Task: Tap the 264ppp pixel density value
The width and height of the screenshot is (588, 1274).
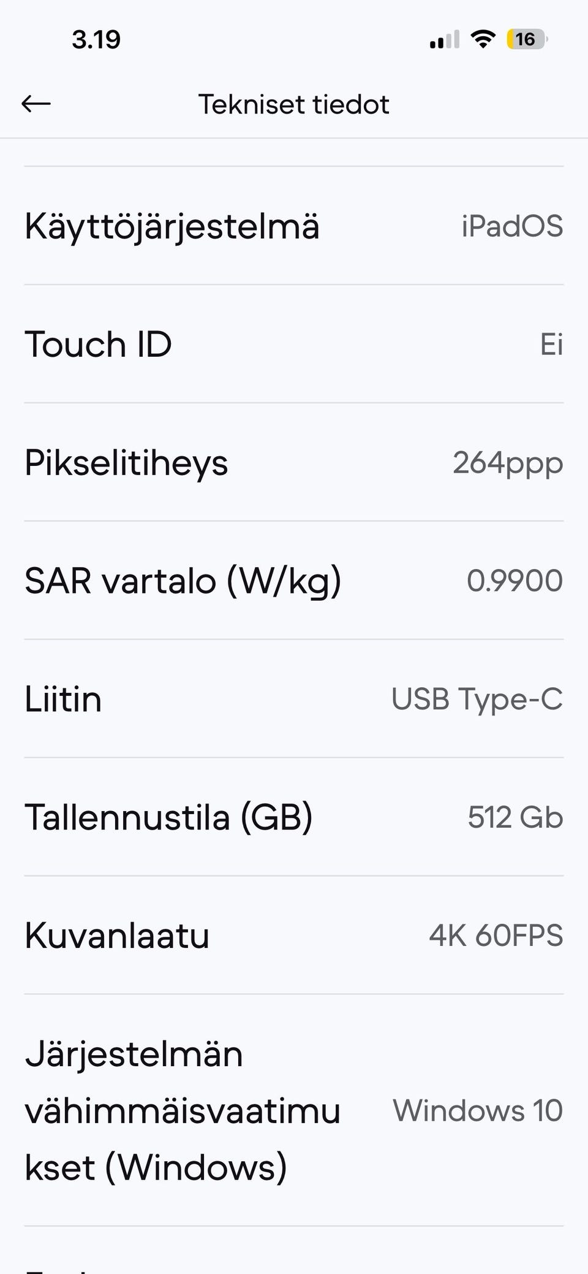Action: click(x=508, y=463)
